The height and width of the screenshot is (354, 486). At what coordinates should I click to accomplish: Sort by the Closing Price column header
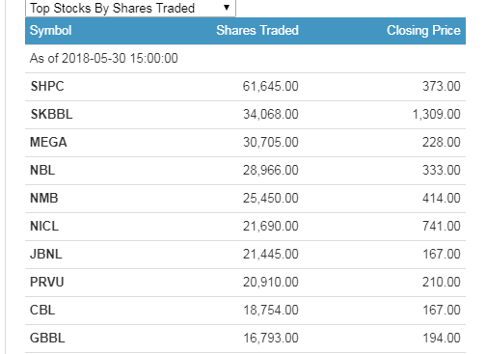pos(423,31)
